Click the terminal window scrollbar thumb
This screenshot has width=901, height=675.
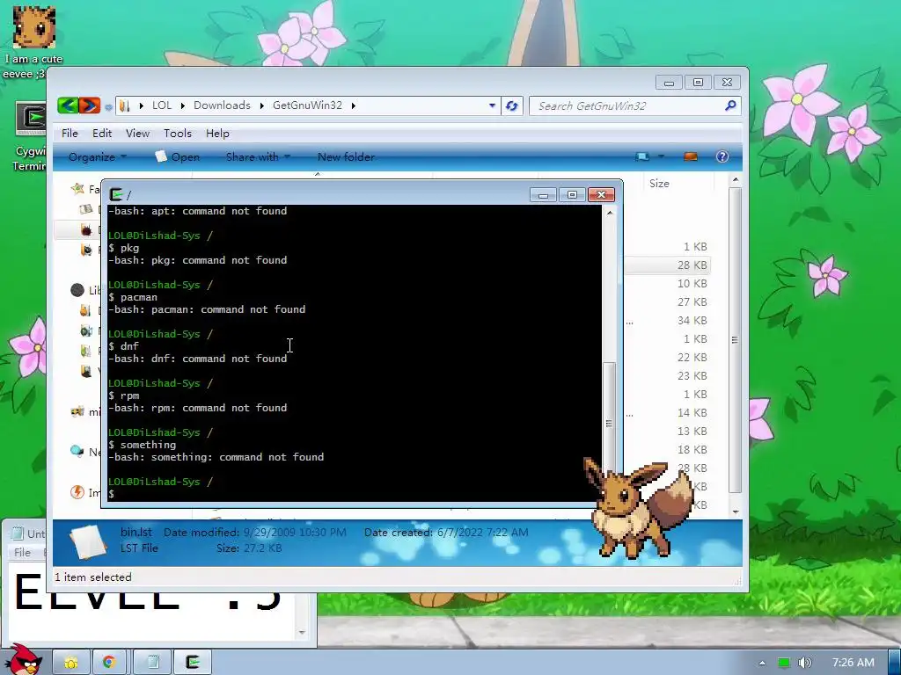[x=609, y=423]
